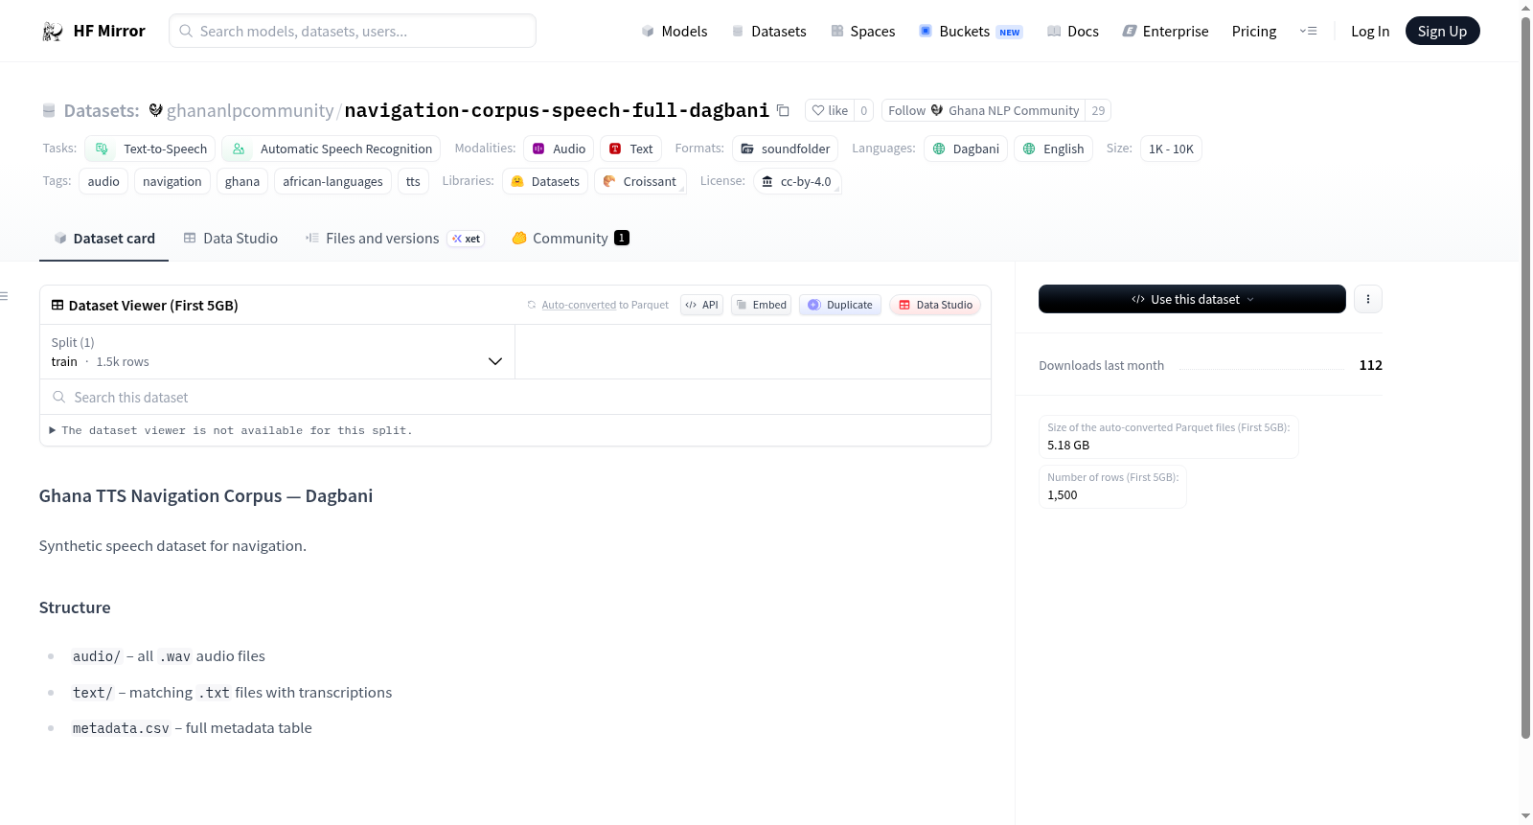Open Spaces in the top navigation

[x=863, y=31]
